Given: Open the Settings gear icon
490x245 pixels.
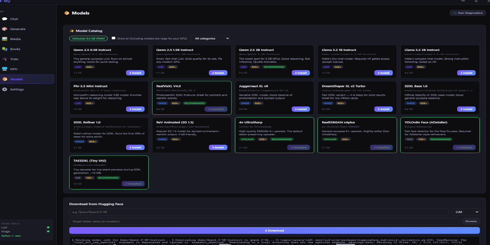Looking at the screenshot, I should click(5, 89).
